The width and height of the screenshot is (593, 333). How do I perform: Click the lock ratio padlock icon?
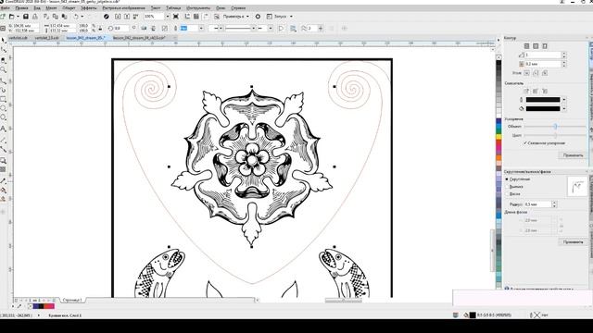[100, 29]
